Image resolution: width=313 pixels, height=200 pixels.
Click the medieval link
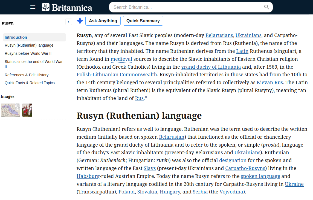pos(121,59)
